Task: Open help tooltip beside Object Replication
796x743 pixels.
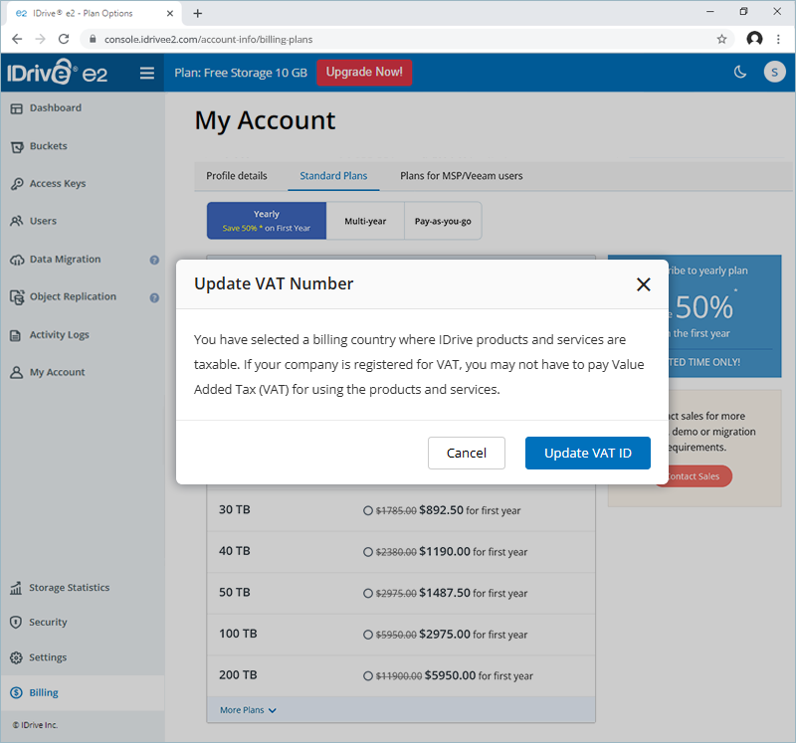Action: click(x=154, y=298)
